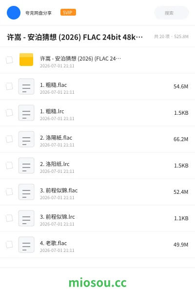Click file icon for 4. 老歌.flac
Viewport: 195px width, 293px height.
pyautogui.click(x=26, y=245)
